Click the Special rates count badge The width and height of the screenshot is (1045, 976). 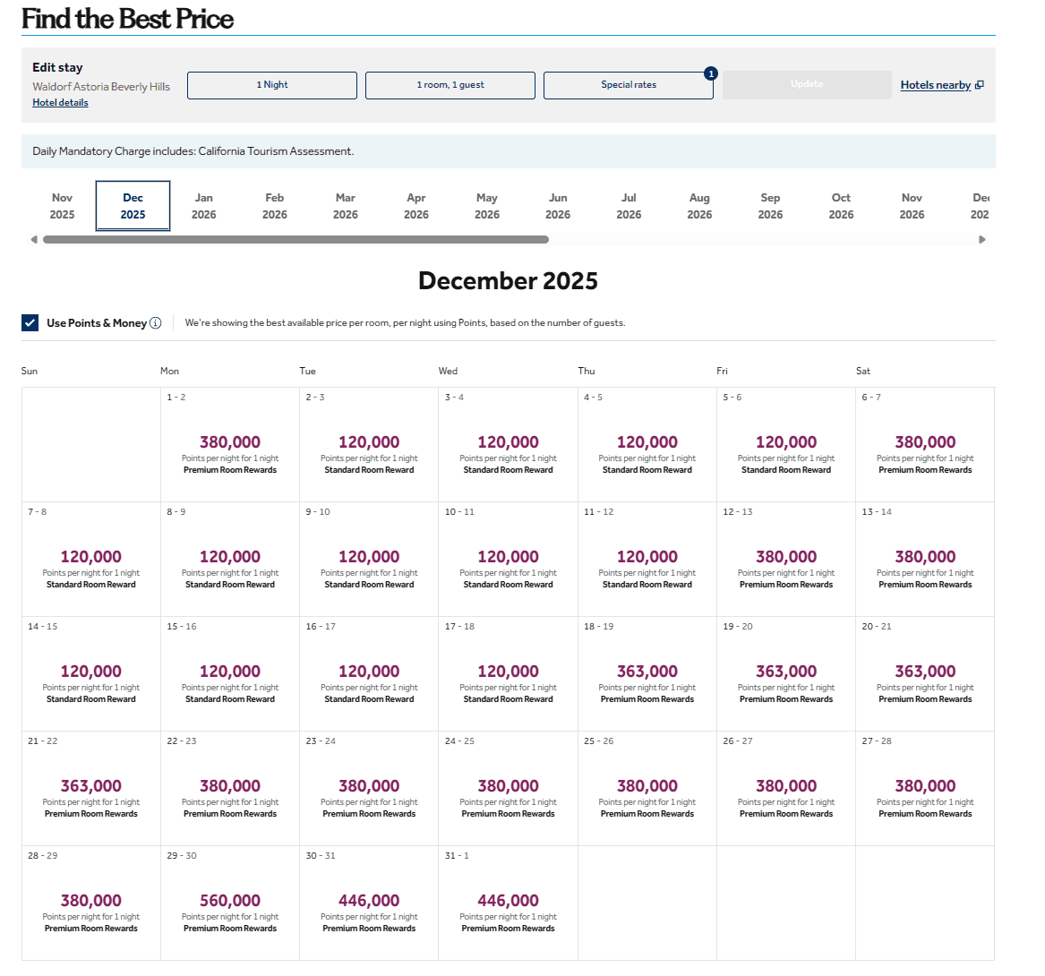click(710, 73)
